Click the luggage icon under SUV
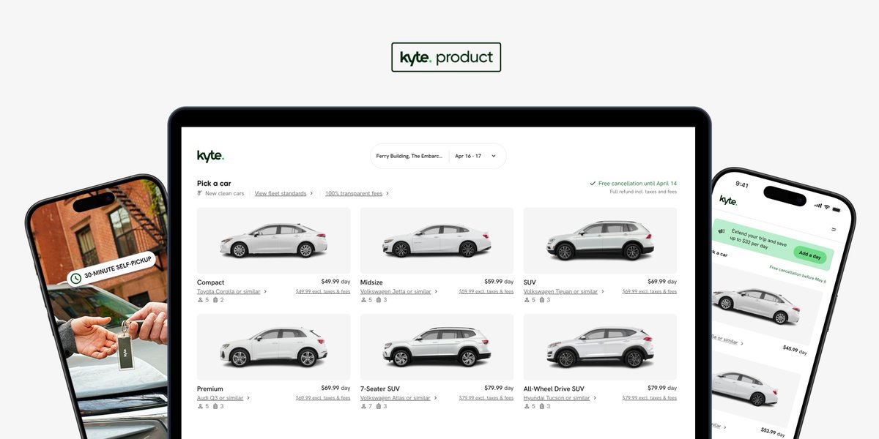The width and height of the screenshot is (879, 439). pos(542,300)
